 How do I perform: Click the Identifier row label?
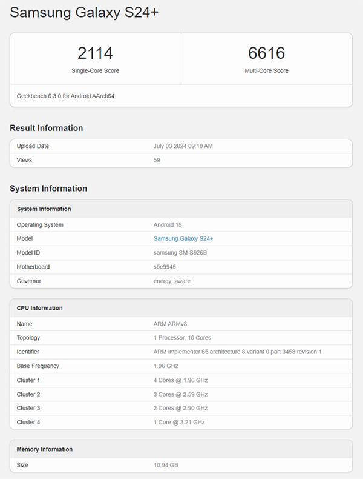click(x=28, y=352)
